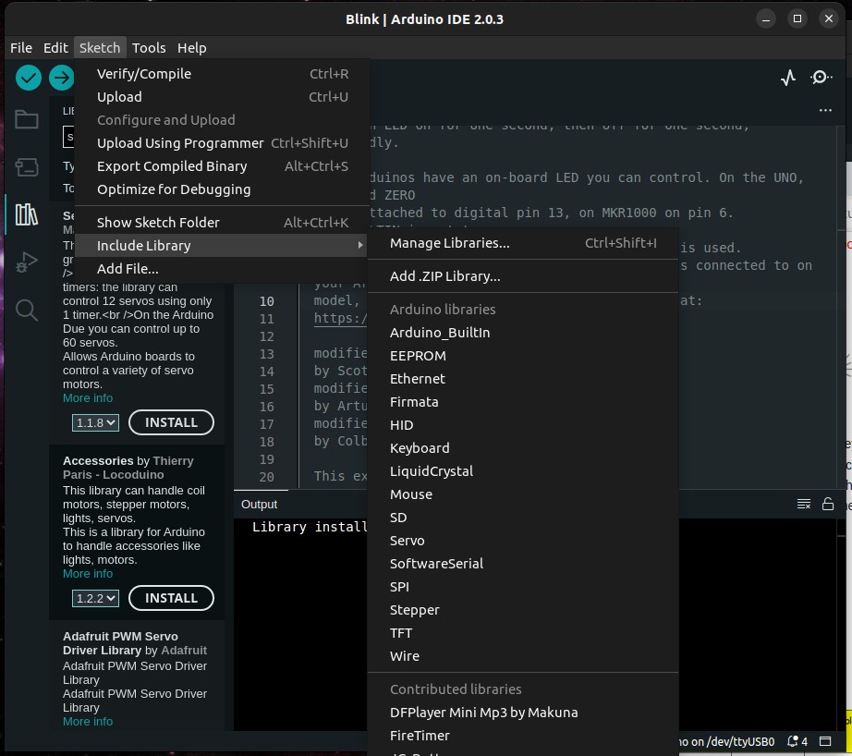The height and width of the screenshot is (756, 852).
Task: Select version 1.1.8 dropdown for Servo library
Action: 95,423
